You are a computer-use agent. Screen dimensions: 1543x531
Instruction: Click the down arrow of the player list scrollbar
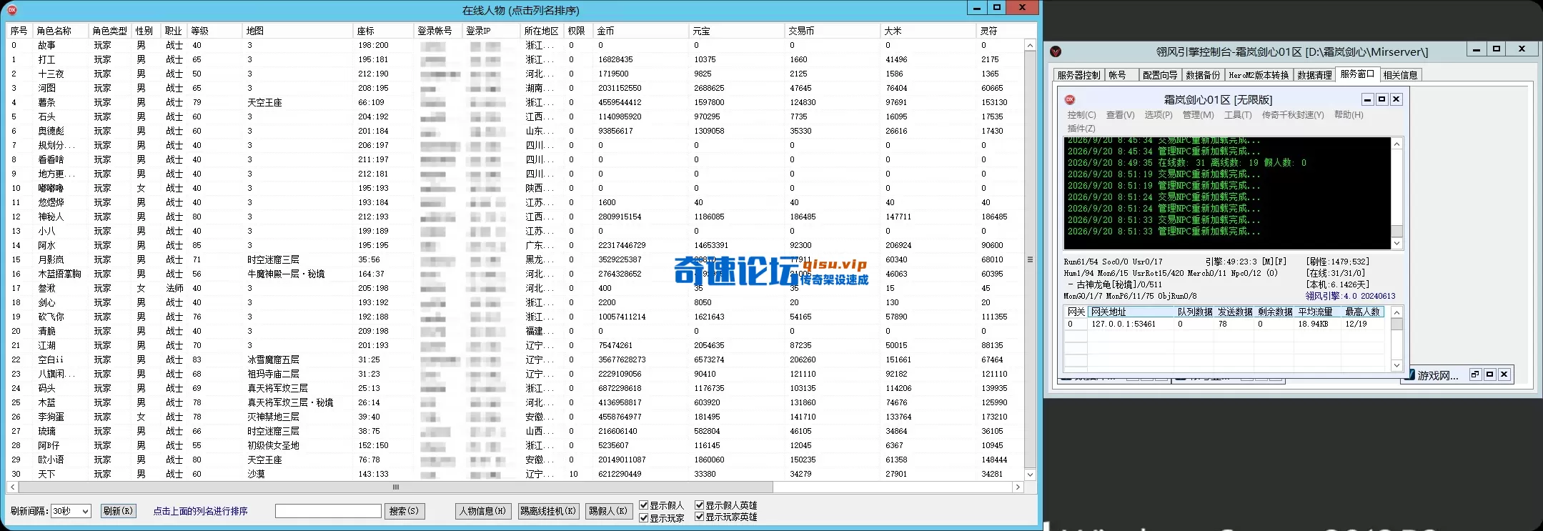click(x=1030, y=474)
